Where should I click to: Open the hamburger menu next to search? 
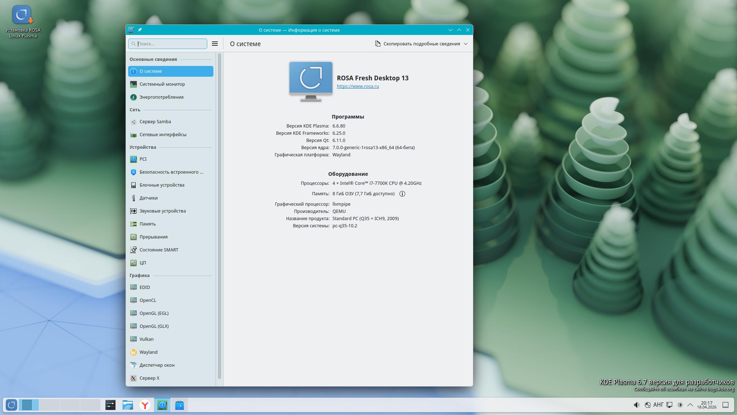(x=215, y=44)
